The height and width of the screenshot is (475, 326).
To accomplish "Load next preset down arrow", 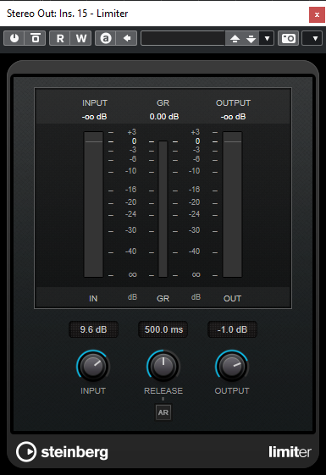I will point(251,38).
